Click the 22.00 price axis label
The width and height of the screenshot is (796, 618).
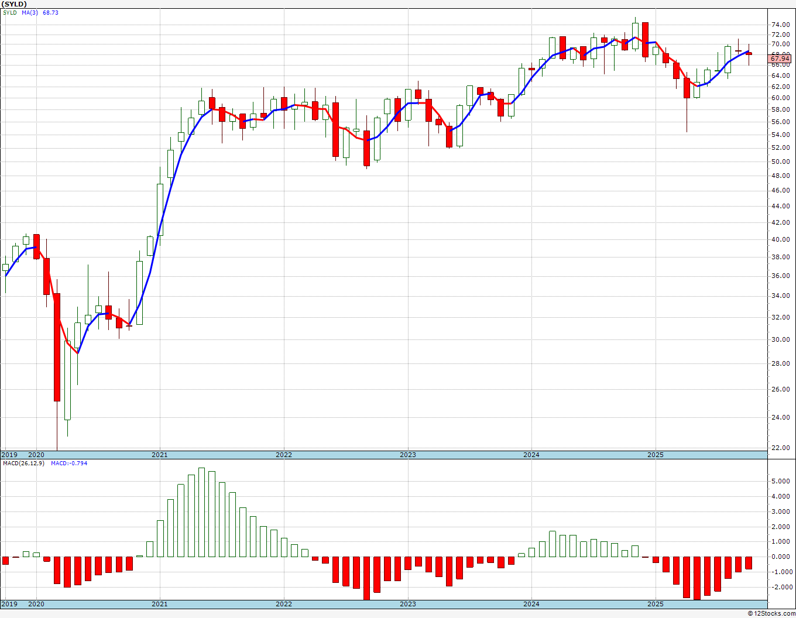pyautogui.click(x=781, y=448)
